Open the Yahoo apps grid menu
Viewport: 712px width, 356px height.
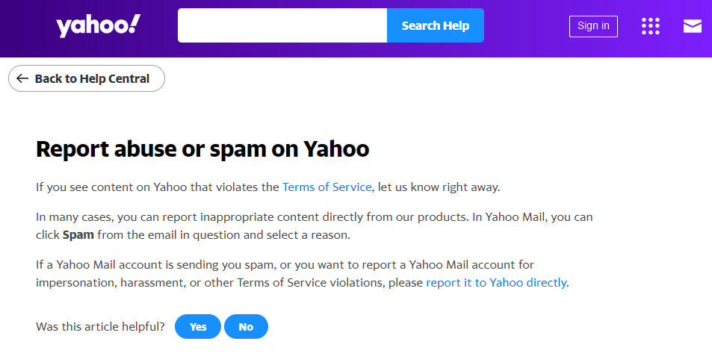(650, 26)
